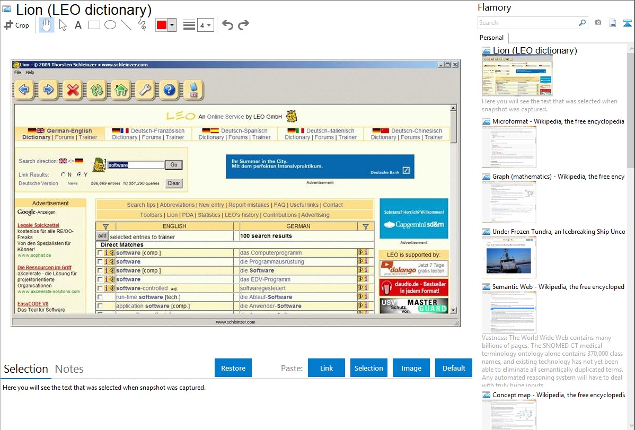Select the straight line tool
The width and height of the screenshot is (635, 430).
(x=126, y=25)
